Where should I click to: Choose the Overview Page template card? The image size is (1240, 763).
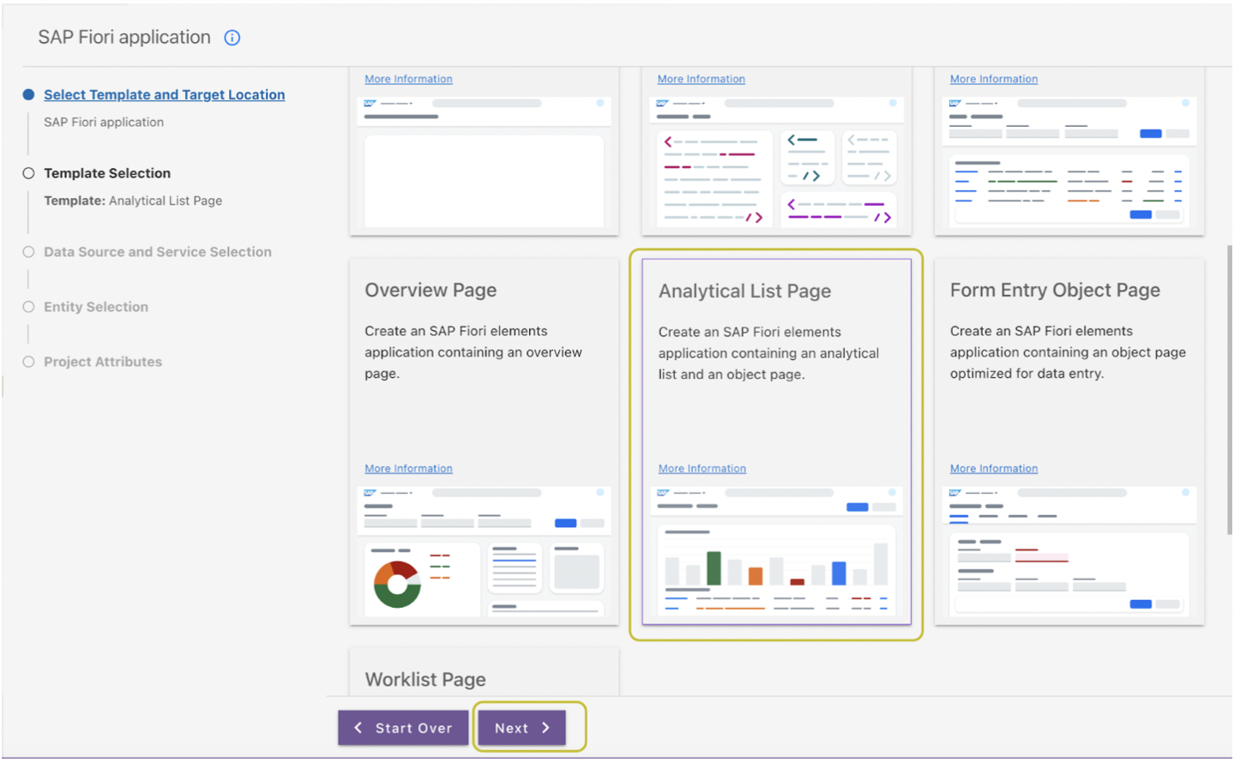click(484, 442)
